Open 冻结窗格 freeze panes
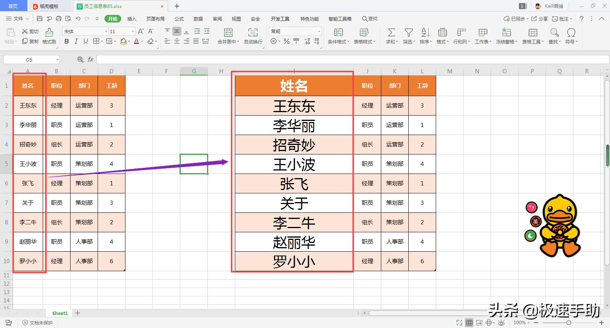610x328 pixels. (507, 36)
